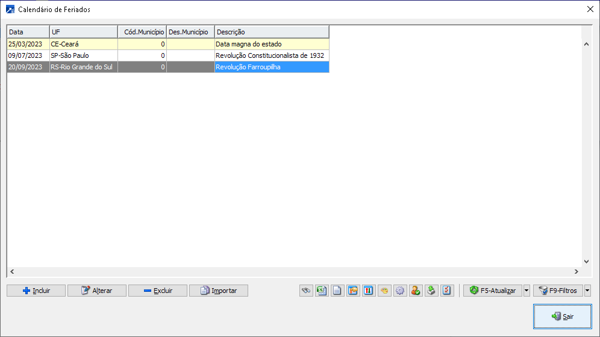The width and height of the screenshot is (600, 337).
Task: Click the vertical scrollbar up arrow
Action: (586, 44)
